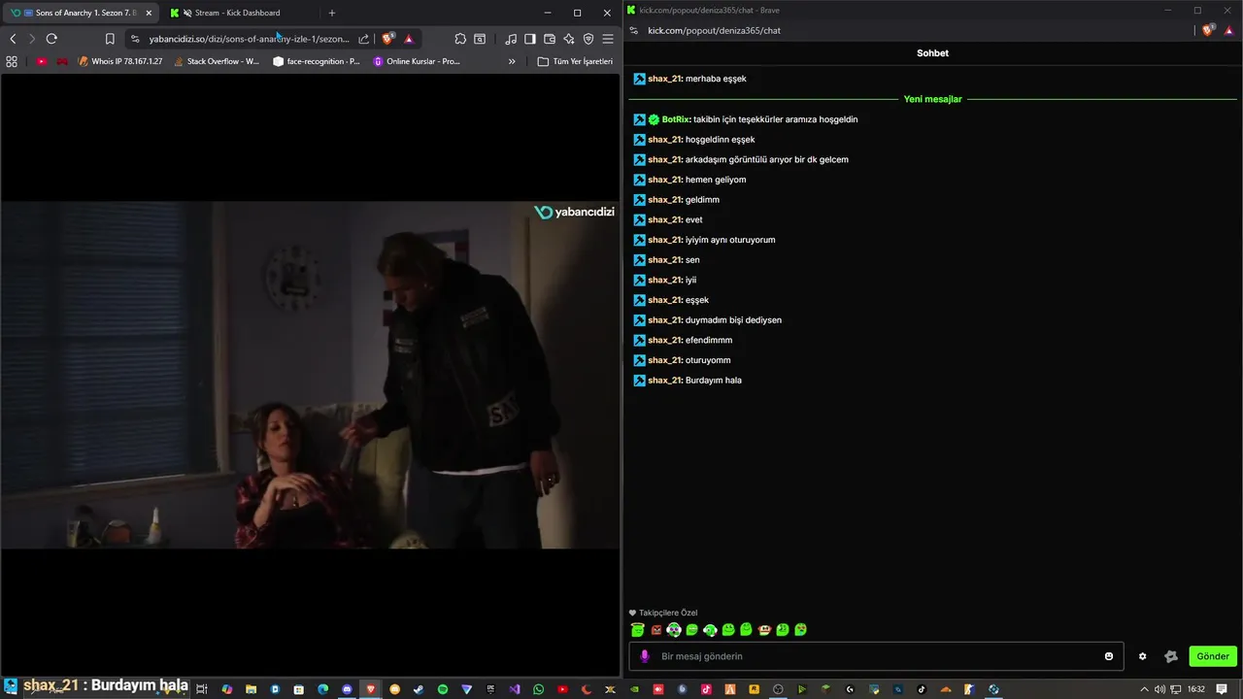The image size is (1243, 699).
Task: Open face-recognition bookmark
Action: 317,61
